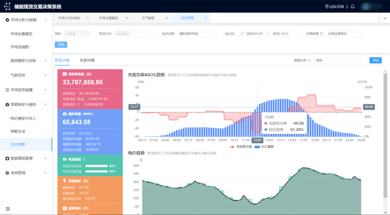Click the info icon beside 数据分析
The height and width of the screenshot is (215, 390).
tap(309, 61)
